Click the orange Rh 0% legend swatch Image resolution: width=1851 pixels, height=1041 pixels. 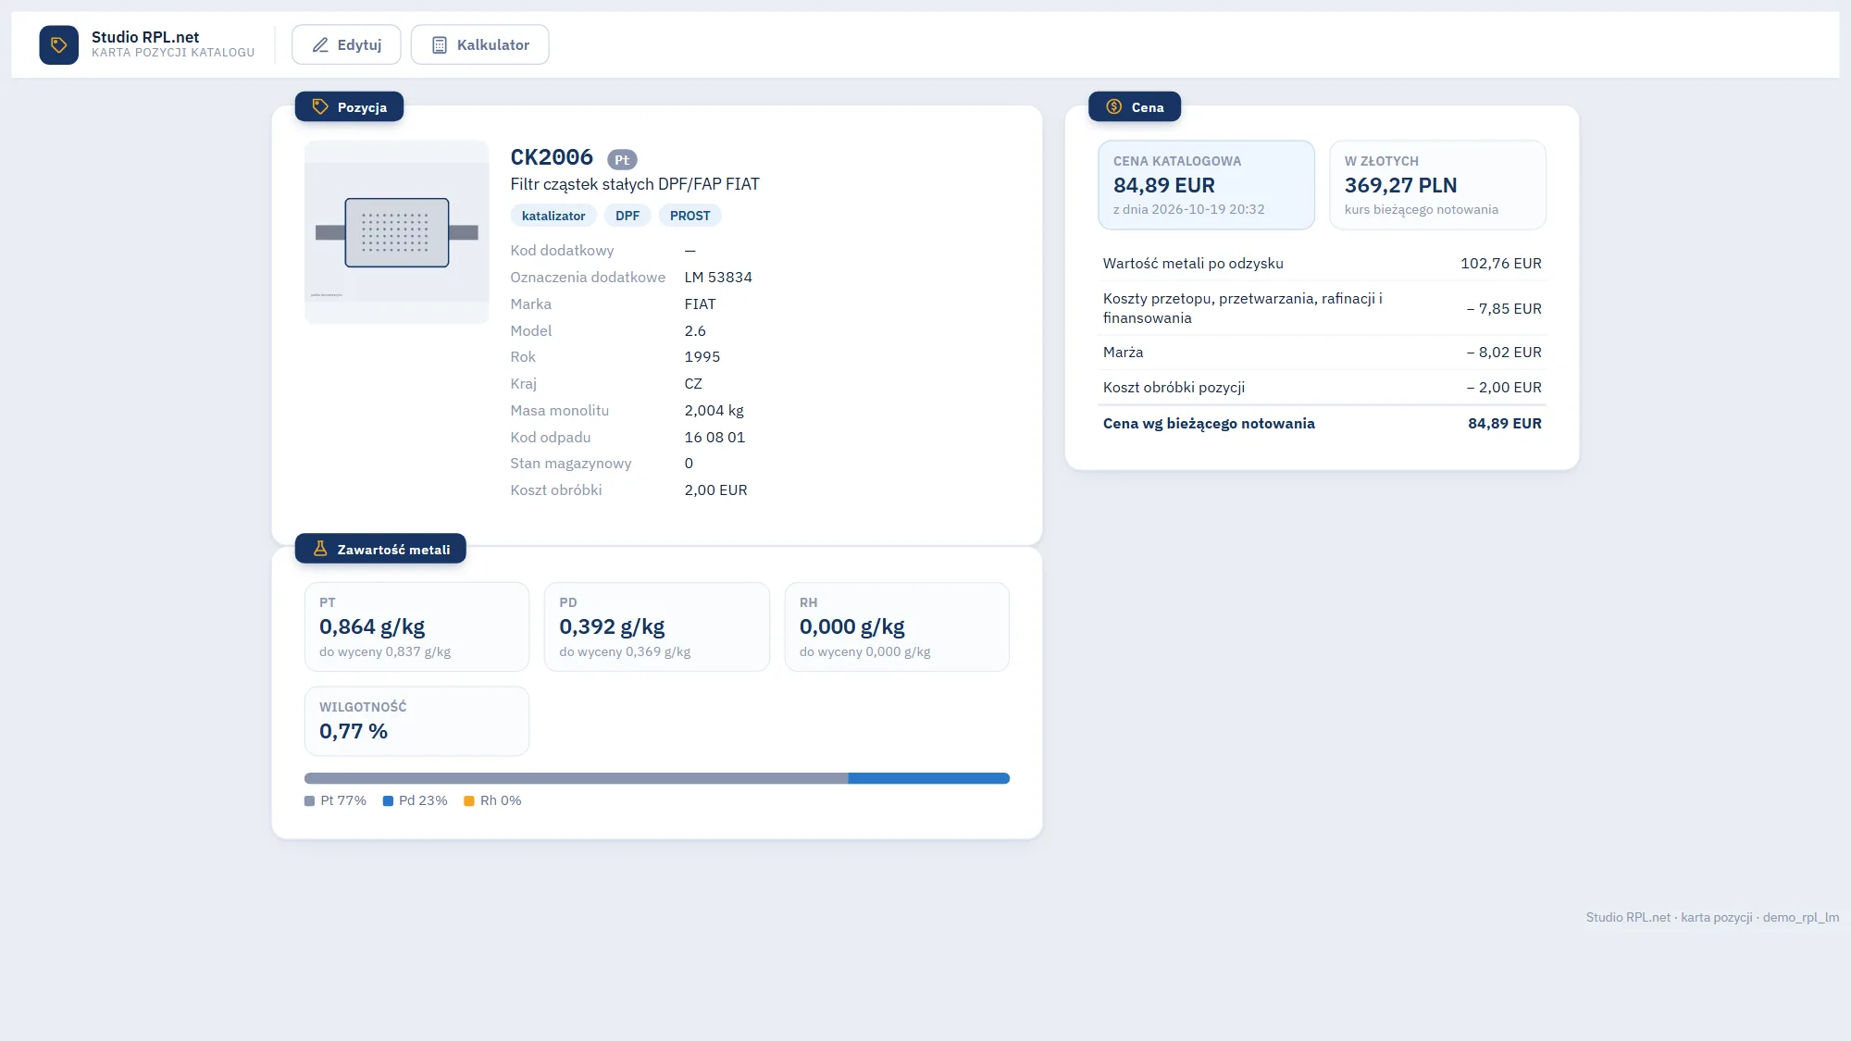[x=469, y=801]
